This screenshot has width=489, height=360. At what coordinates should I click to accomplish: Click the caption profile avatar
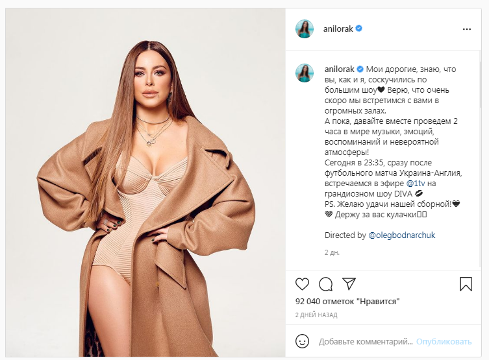tap(305, 73)
